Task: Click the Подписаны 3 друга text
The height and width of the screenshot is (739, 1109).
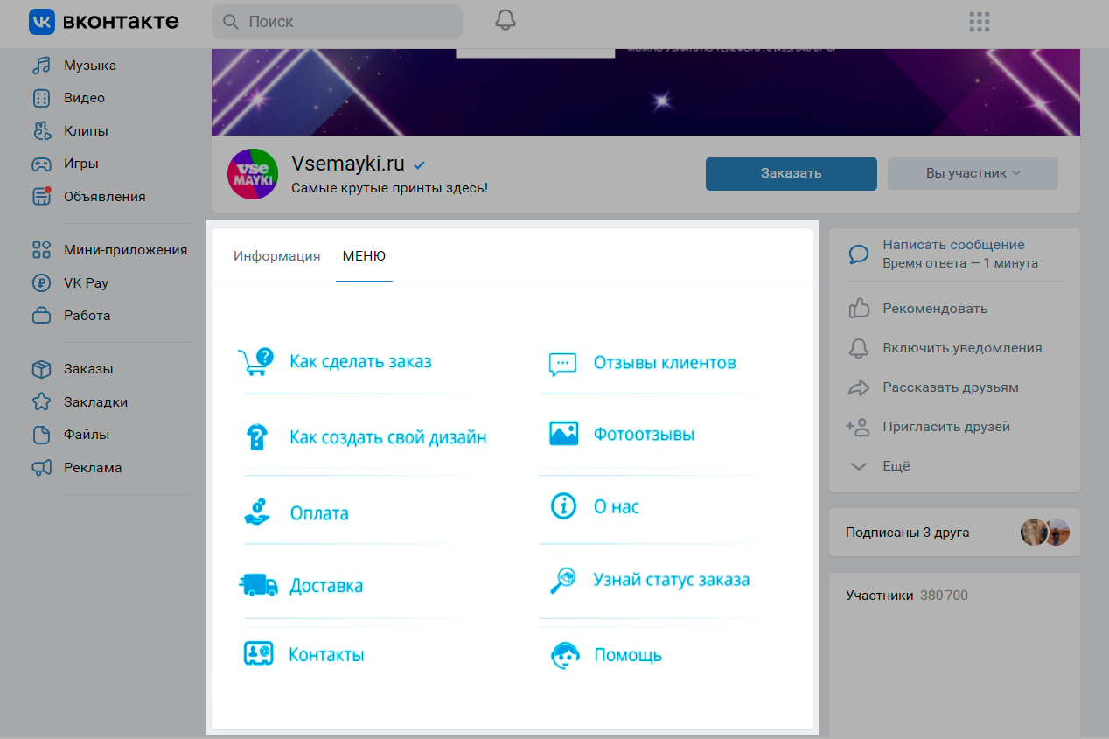Action: (x=907, y=532)
